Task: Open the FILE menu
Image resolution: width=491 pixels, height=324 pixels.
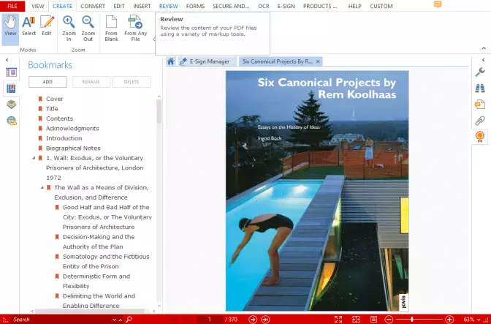Action: [x=12, y=6]
